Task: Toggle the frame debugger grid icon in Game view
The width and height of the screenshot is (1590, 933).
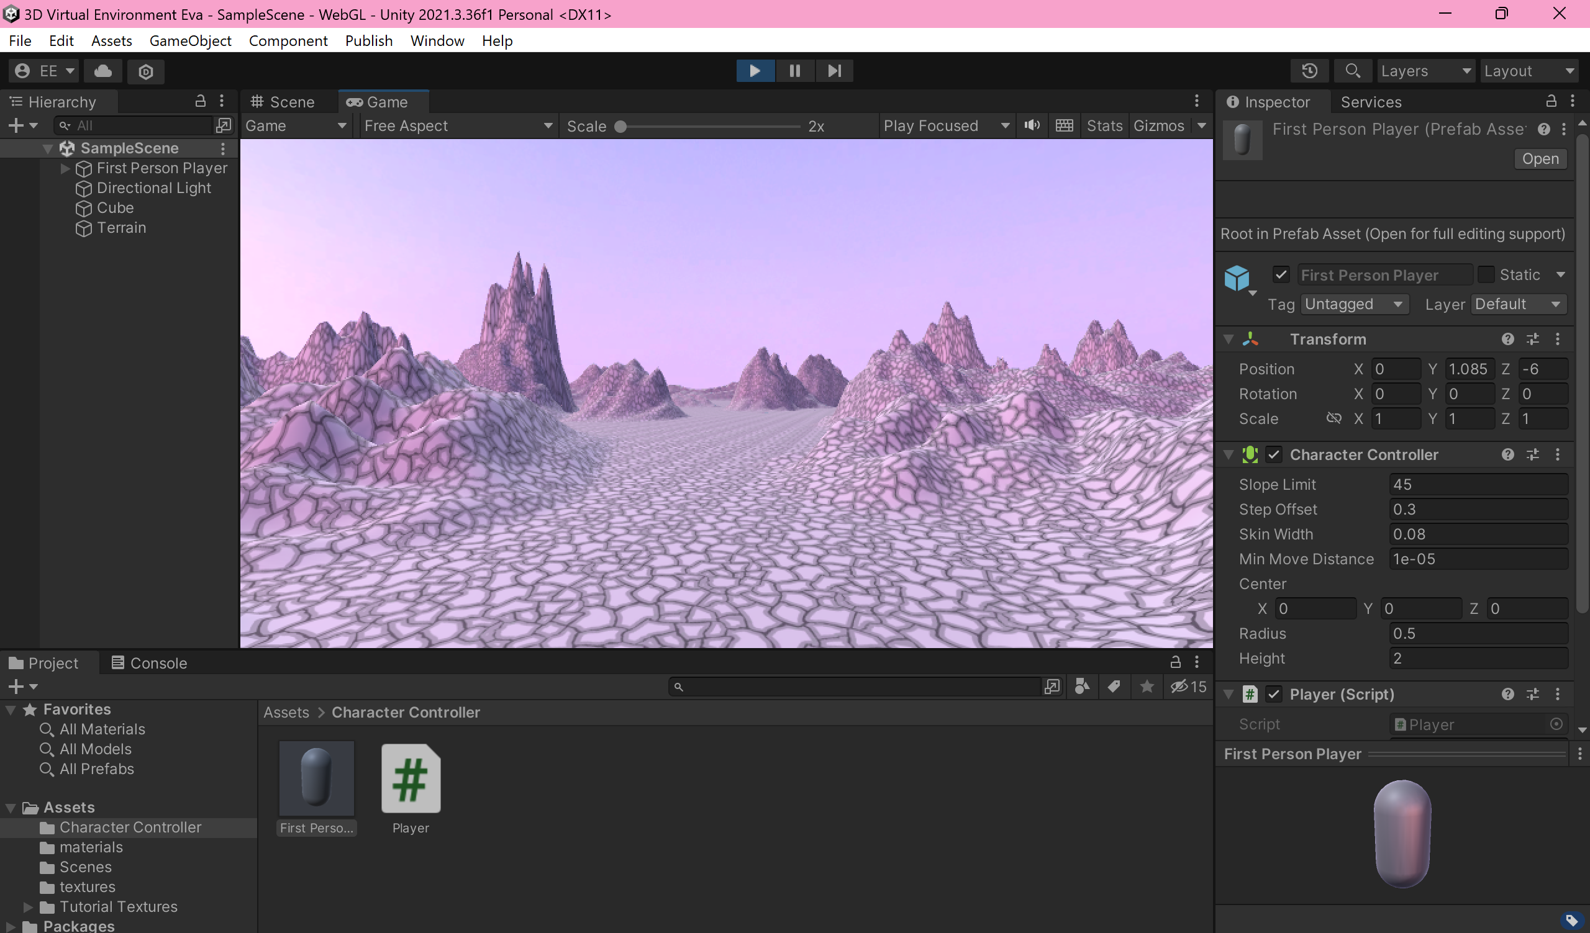Action: [x=1064, y=125]
